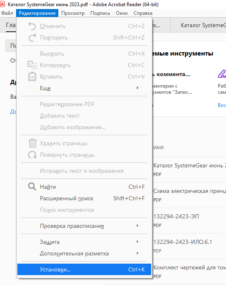Select Защита menu entry
226x285 pixels.
pos(84,242)
